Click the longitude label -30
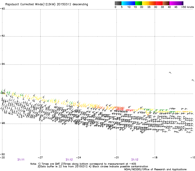Screen dimensions: 195x171 2,158
